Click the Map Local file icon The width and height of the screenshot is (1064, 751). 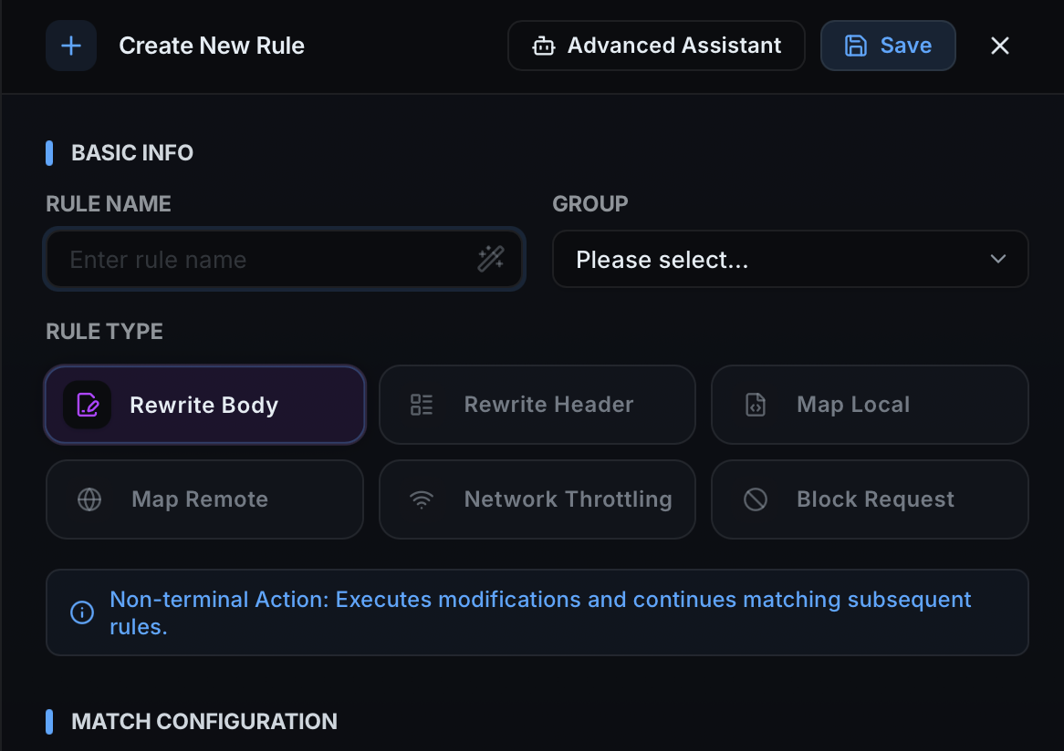point(754,404)
